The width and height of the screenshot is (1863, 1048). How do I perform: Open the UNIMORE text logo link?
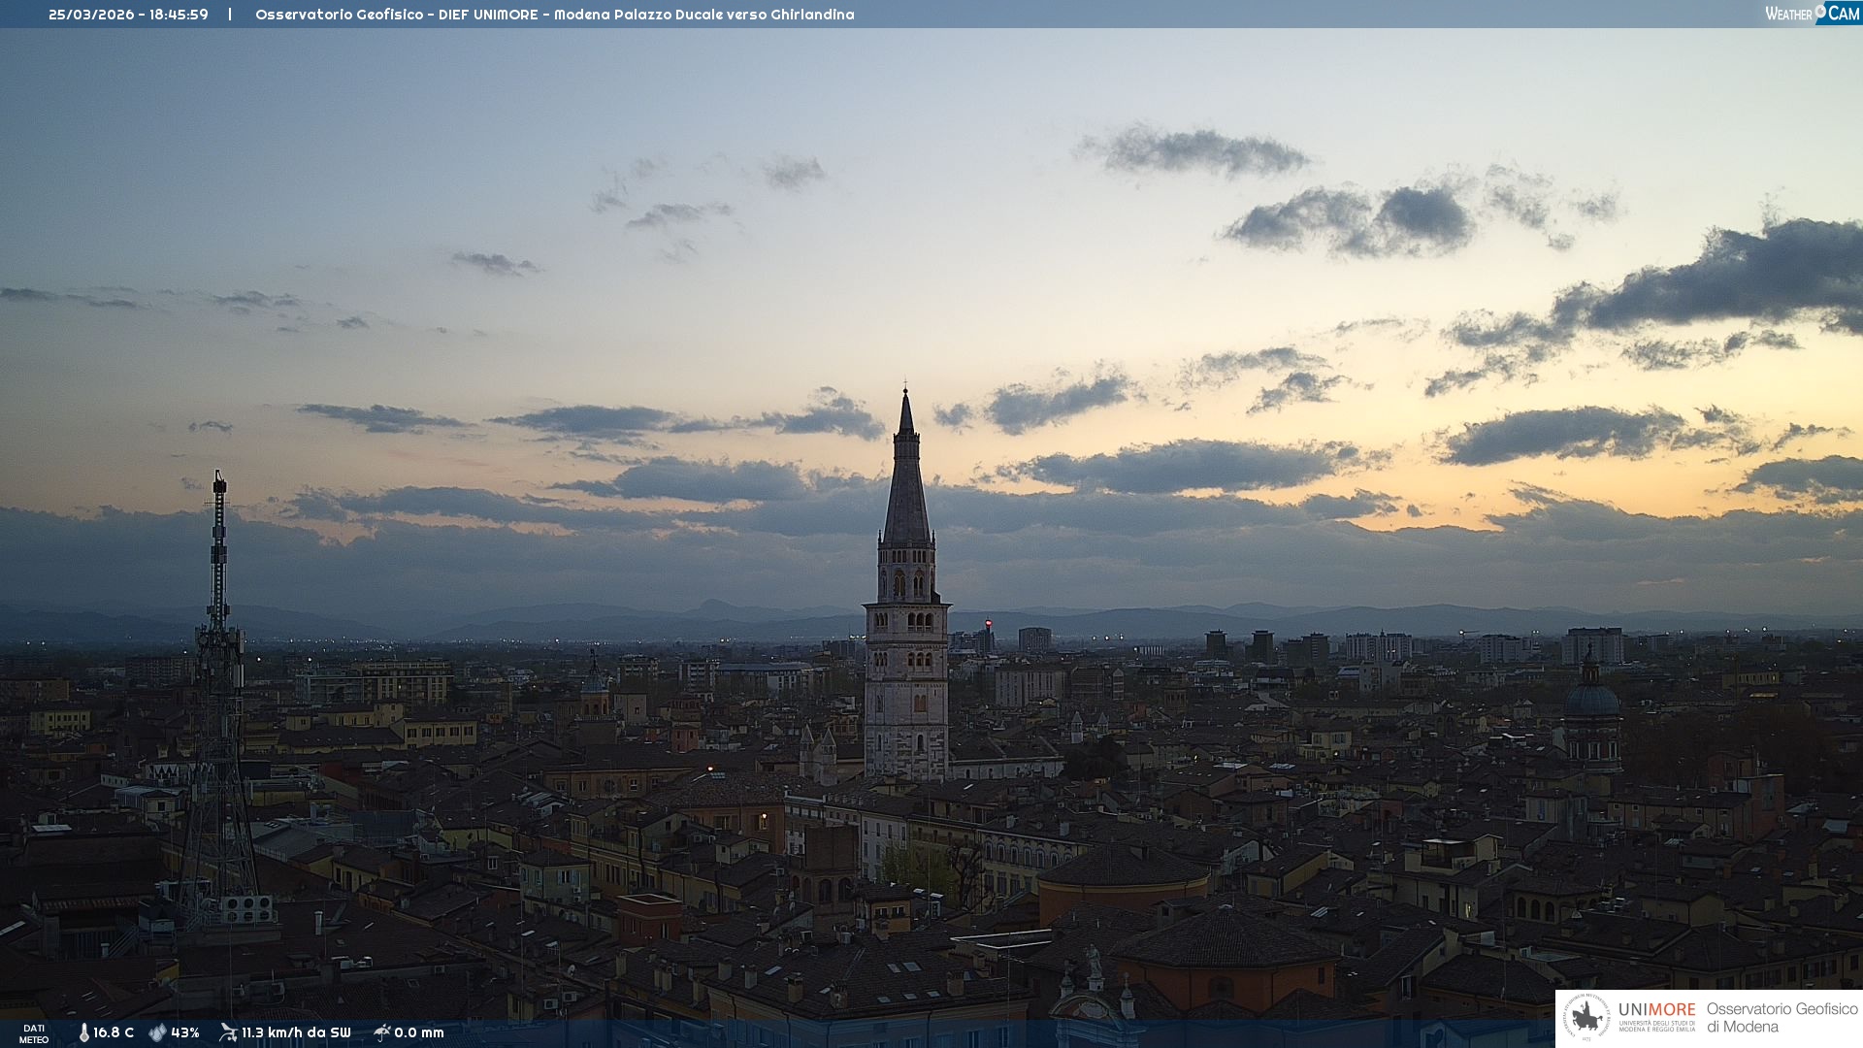(x=1656, y=1010)
